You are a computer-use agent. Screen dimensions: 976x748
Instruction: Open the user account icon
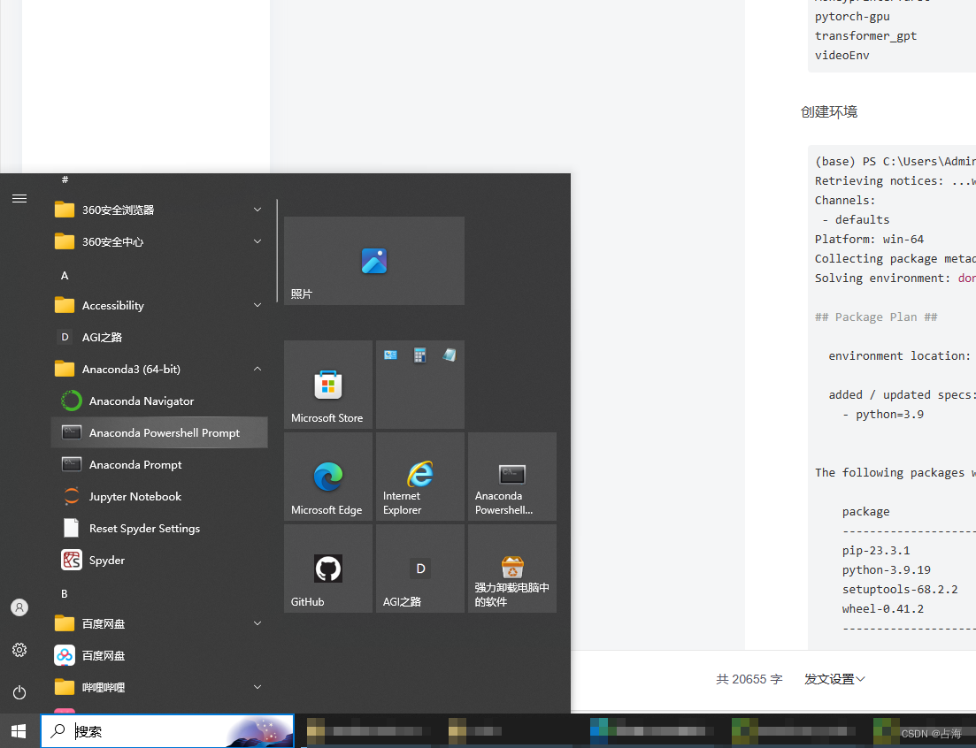tap(19, 607)
